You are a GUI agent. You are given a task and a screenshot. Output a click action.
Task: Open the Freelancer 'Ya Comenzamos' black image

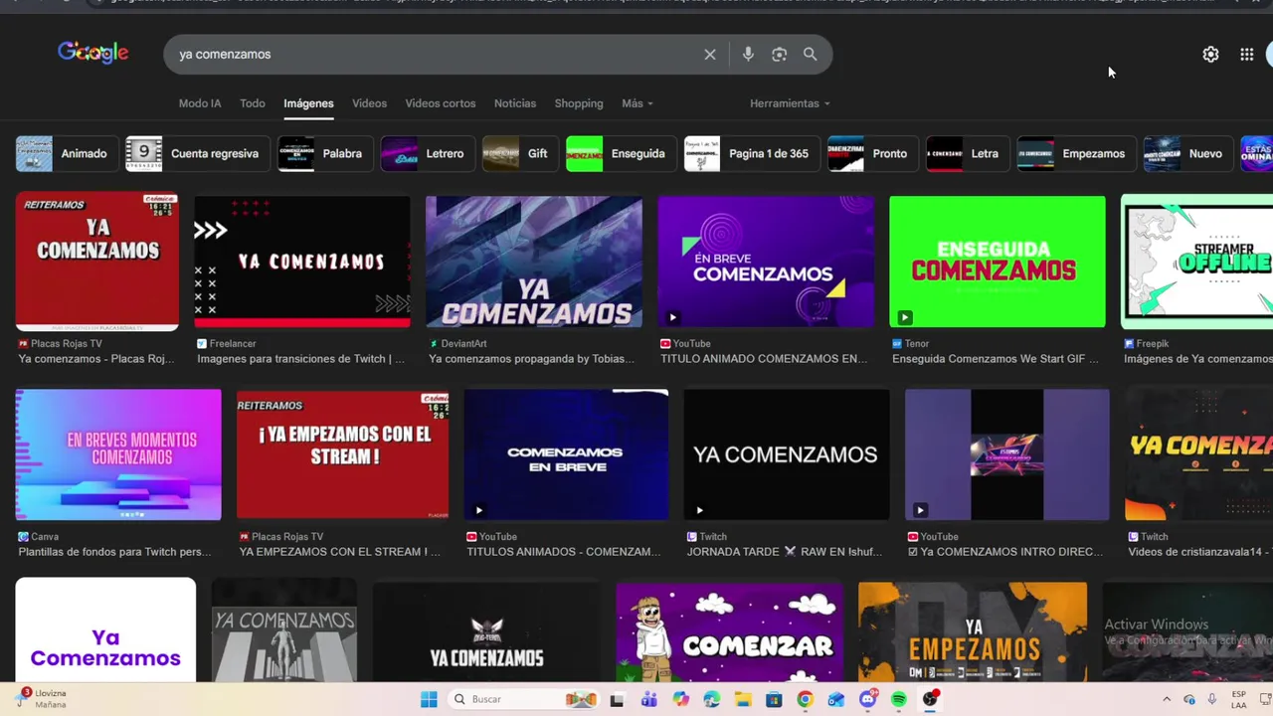pyautogui.click(x=302, y=262)
